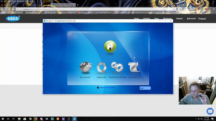Click the green Home icon in SIGscape

coord(110,46)
